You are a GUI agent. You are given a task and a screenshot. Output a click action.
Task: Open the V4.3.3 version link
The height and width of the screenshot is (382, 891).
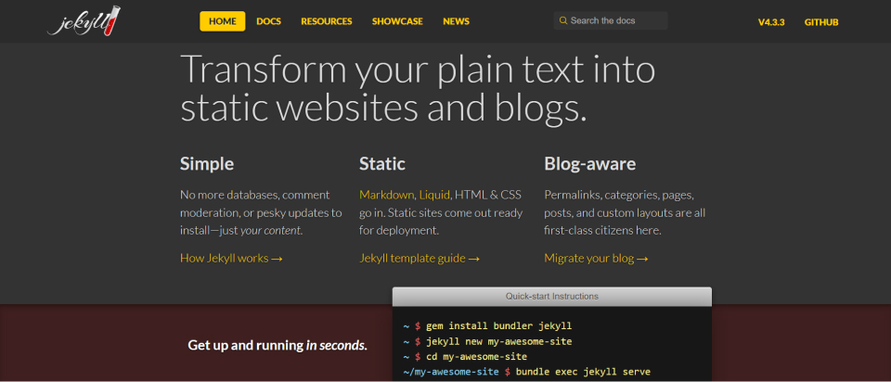coord(771,22)
